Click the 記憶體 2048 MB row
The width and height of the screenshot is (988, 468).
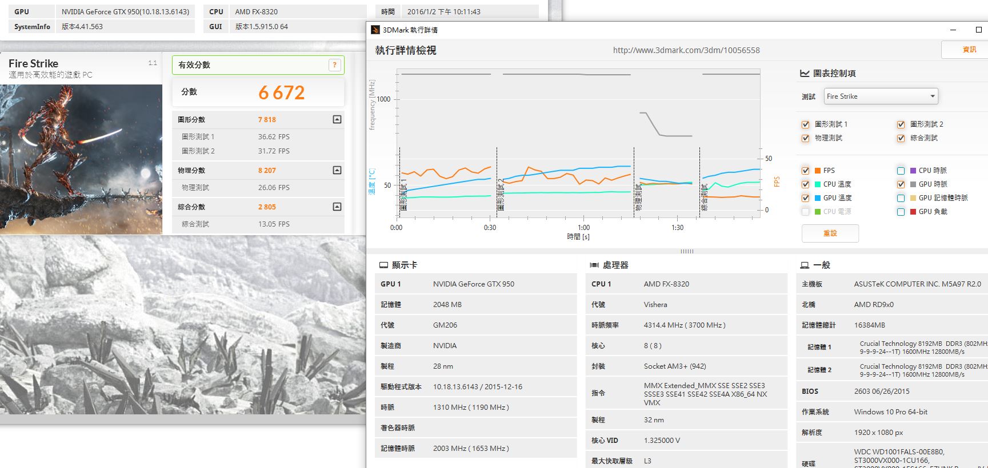(x=475, y=304)
